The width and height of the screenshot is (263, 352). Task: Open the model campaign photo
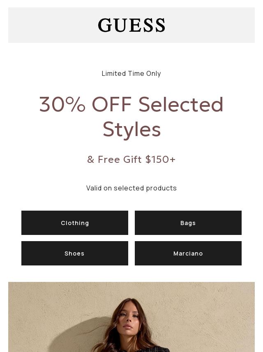131,317
